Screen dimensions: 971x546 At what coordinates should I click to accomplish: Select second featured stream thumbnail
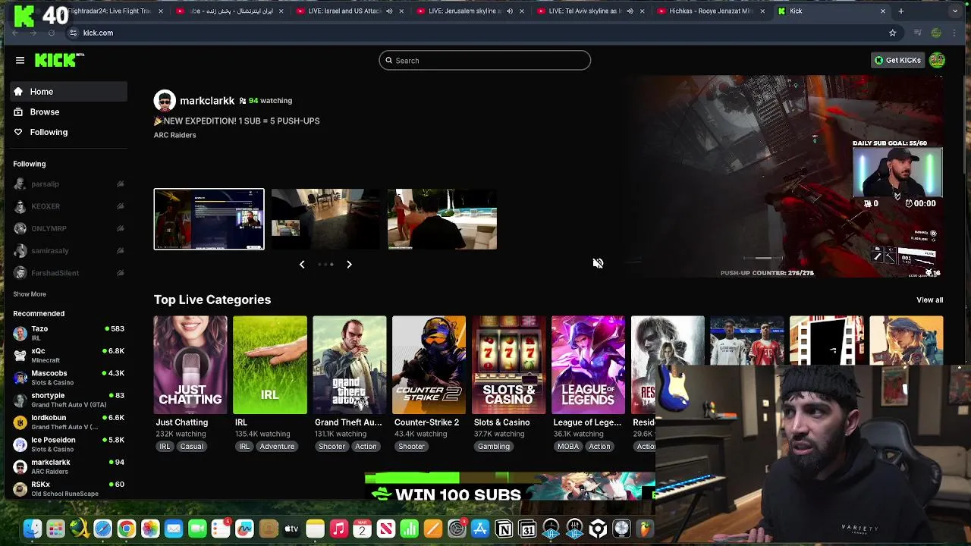point(326,219)
